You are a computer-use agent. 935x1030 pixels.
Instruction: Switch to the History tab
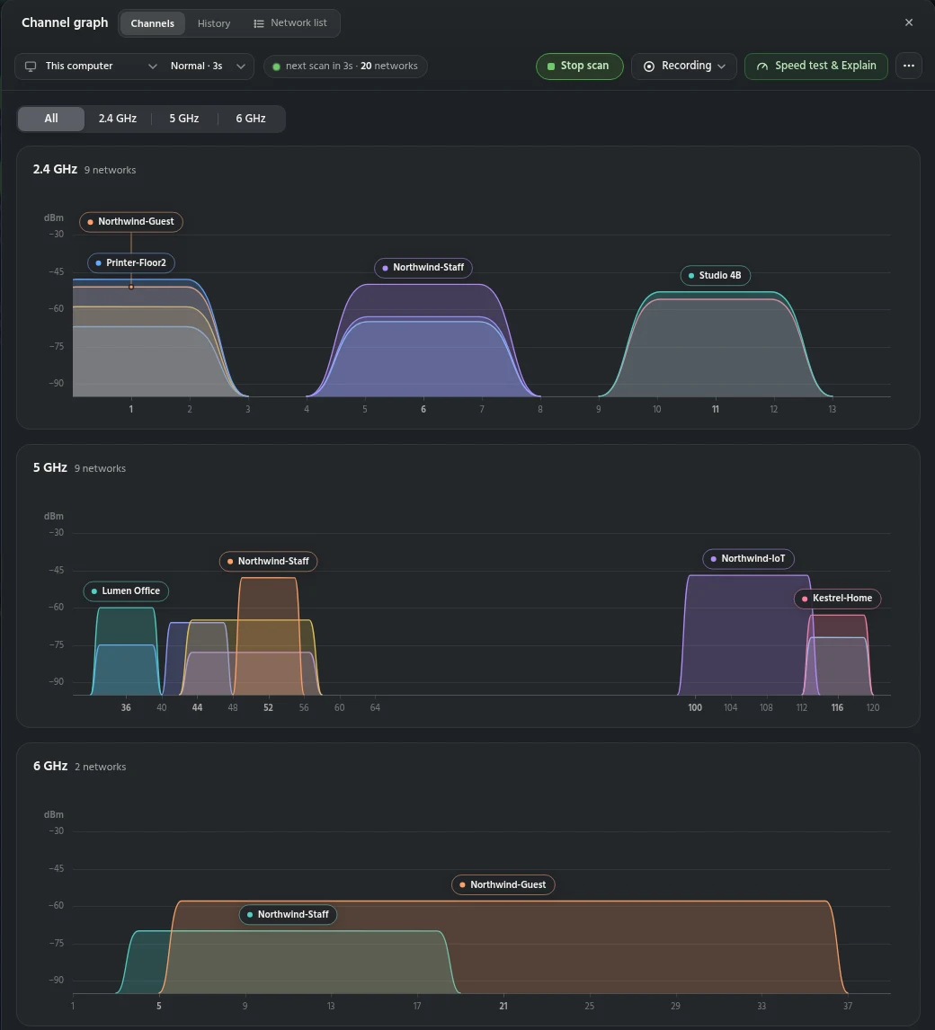(214, 23)
